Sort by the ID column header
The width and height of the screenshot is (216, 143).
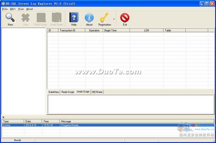coord(53,30)
